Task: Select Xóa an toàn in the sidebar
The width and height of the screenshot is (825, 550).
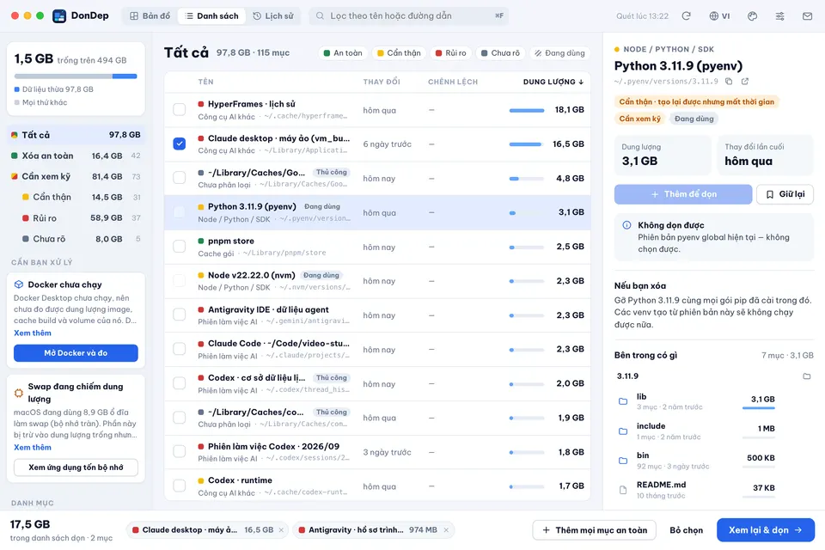Action: click(x=76, y=156)
